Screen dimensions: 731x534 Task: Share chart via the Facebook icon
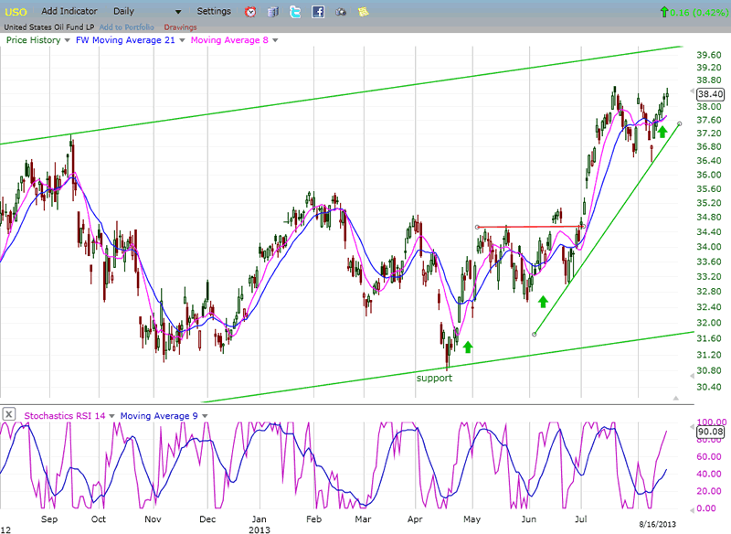pos(318,12)
